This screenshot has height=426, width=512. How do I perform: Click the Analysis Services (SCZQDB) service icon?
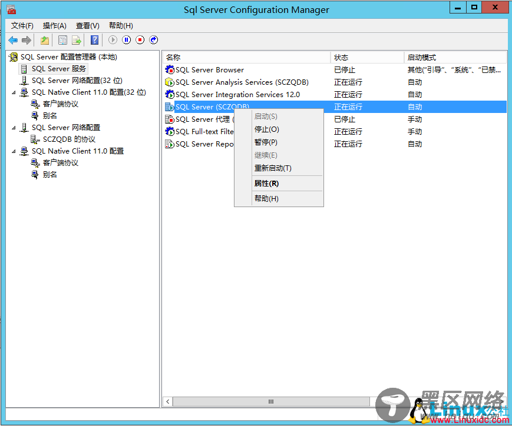pos(170,82)
